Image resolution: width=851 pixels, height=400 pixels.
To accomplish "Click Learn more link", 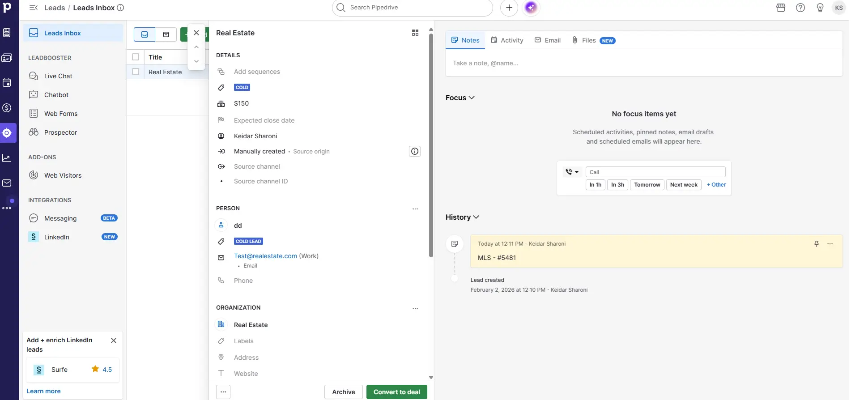I will tap(43, 391).
